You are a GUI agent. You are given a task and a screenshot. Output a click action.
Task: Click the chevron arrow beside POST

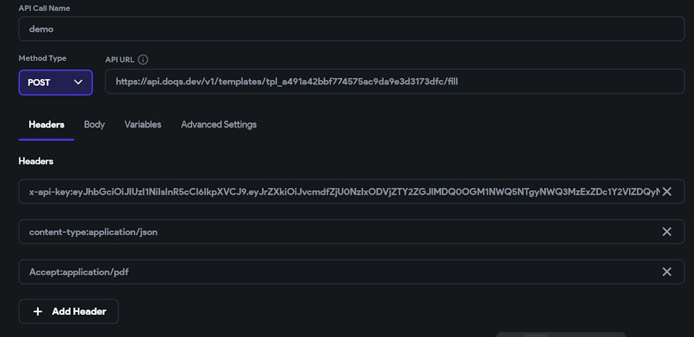pos(78,82)
